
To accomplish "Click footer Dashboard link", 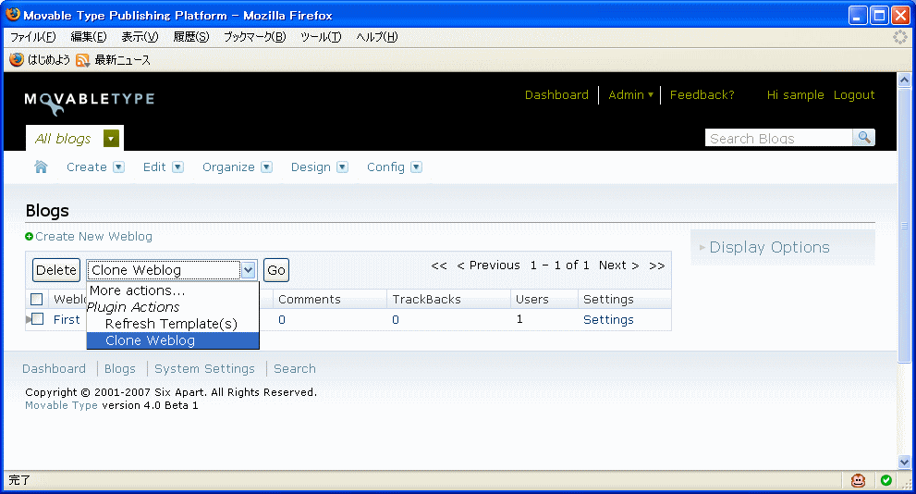I will 54,369.
